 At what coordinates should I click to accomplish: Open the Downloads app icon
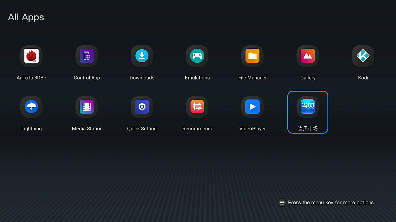click(142, 56)
